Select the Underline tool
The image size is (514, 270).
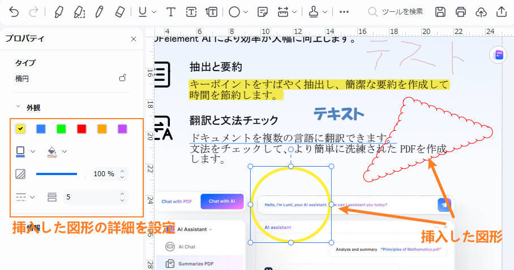[x=143, y=12]
